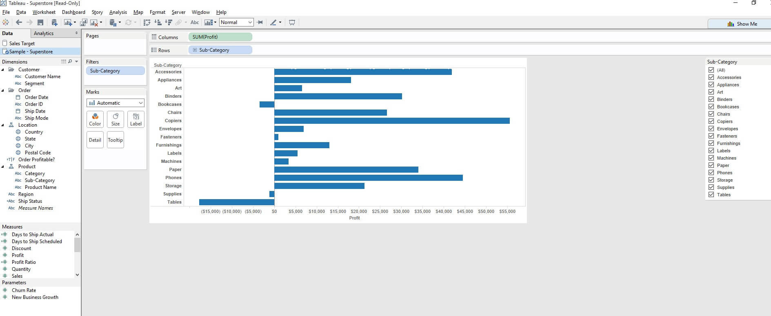Screen dimensions: 771x316
Task: Click the Dimensions search magnifier icon
Action: (x=70, y=61)
